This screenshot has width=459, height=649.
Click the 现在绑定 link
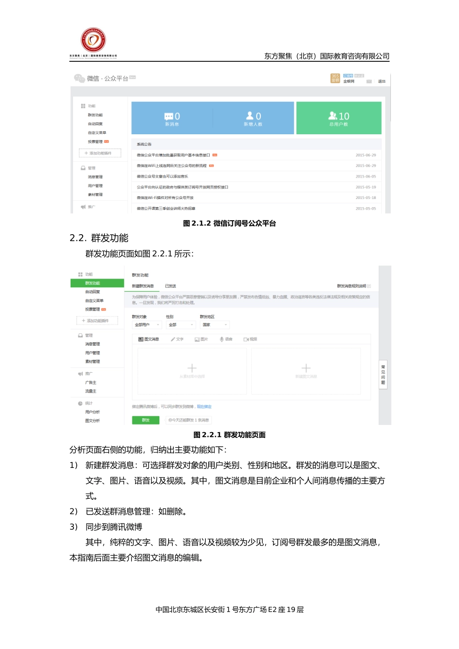point(204,407)
